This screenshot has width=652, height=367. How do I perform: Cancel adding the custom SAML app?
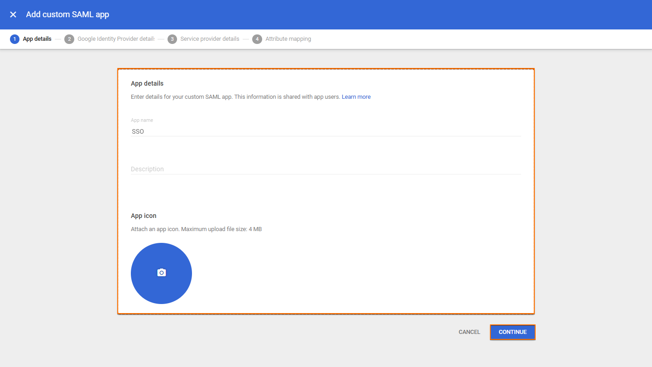point(469,332)
